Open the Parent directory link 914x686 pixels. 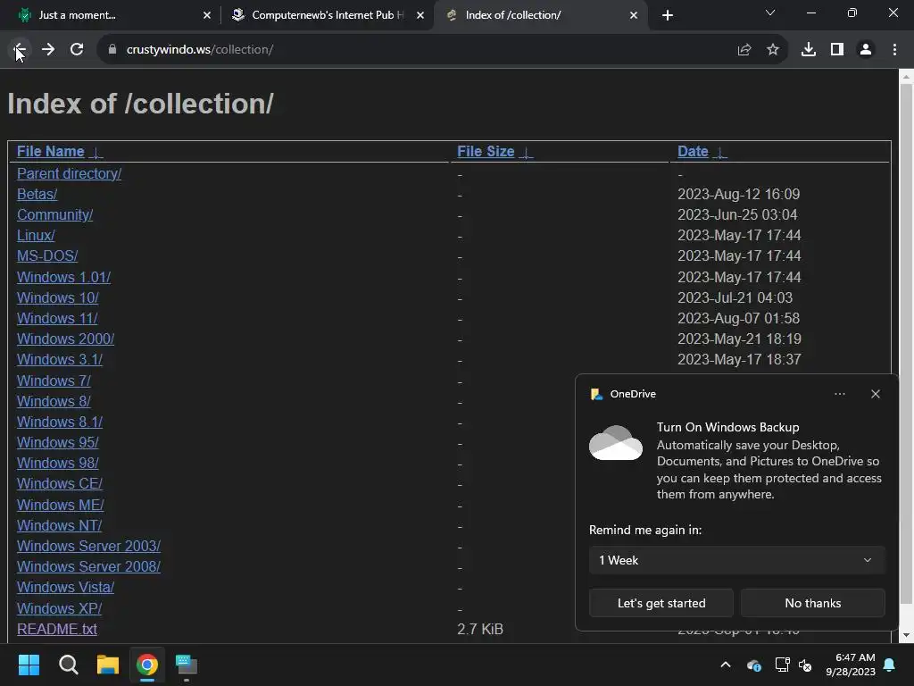69,174
